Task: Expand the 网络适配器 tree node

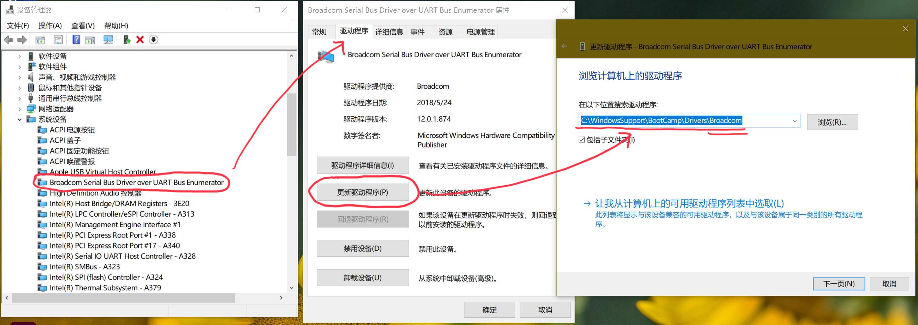Action: (x=20, y=109)
